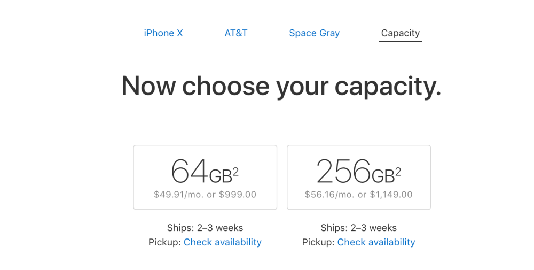The height and width of the screenshot is (270, 534).
Task: Click the footnote 2 superscript beside 256GB
Action: (x=398, y=172)
